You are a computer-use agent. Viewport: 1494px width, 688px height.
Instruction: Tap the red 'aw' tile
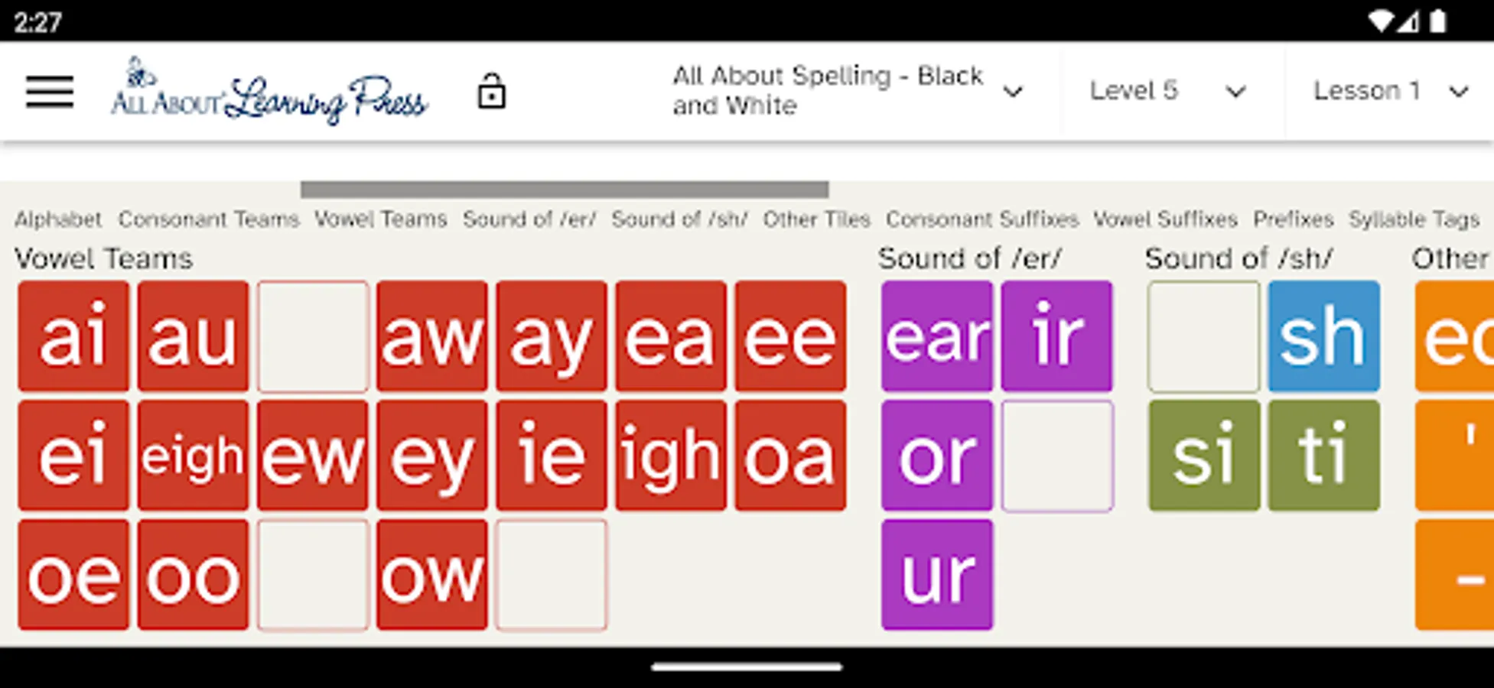[432, 336]
